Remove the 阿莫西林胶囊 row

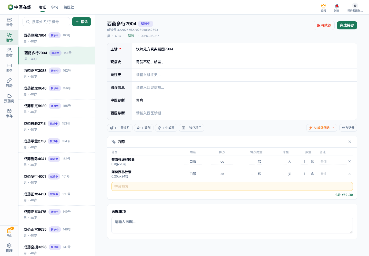[350, 174]
